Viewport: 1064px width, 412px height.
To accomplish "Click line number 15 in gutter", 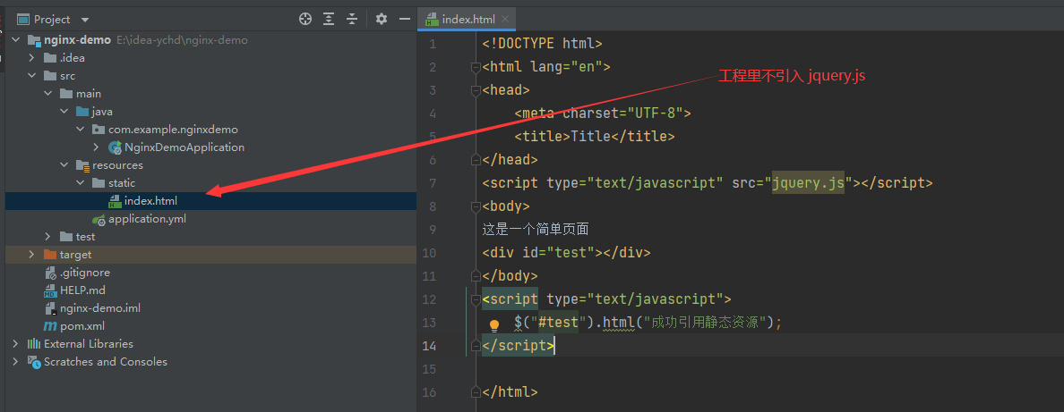I will tap(429, 369).
